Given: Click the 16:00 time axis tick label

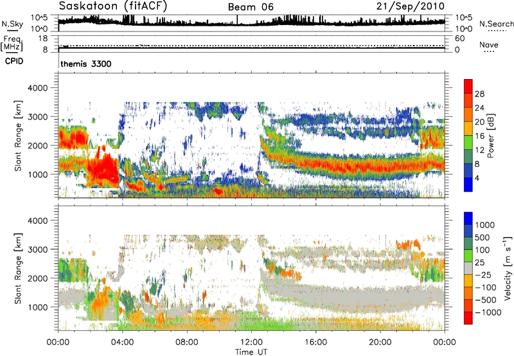Looking at the screenshot, I should coord(315,343).
